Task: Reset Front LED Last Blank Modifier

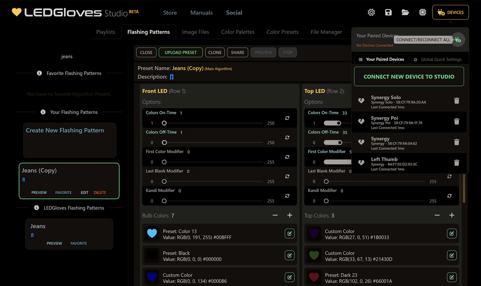Action: pos(287,177)
